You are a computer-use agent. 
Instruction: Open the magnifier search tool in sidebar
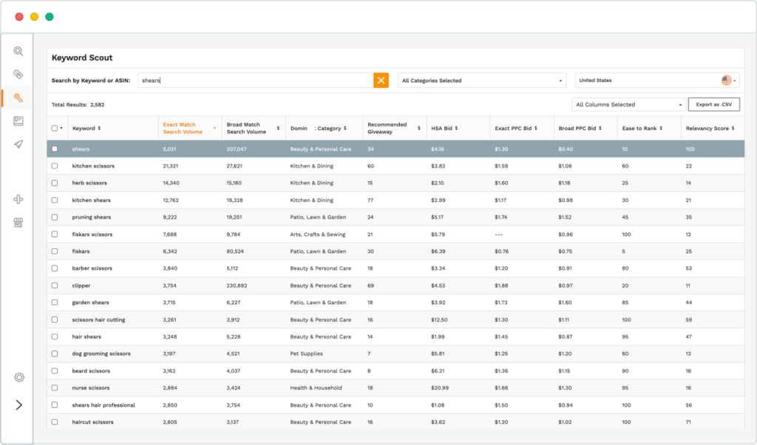point(18,51)
